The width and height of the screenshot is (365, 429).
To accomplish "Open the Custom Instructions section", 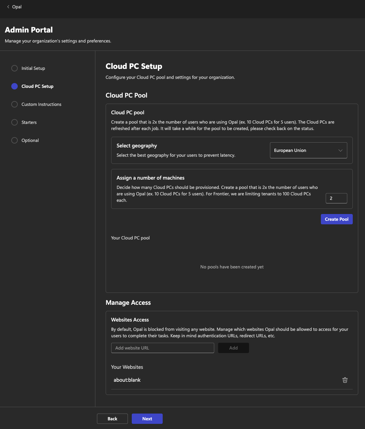I will [x=41, y=104].
